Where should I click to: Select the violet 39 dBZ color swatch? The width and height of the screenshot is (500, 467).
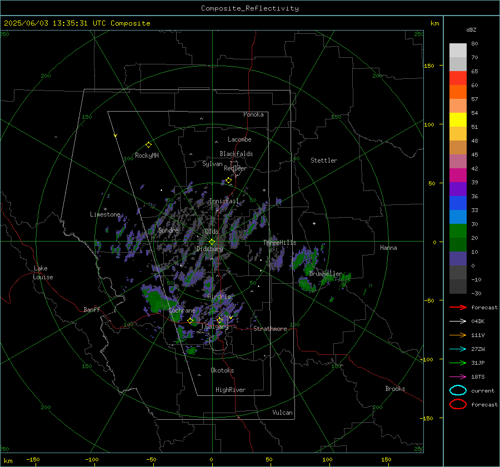pyautogui.click(x=458, y=189)
